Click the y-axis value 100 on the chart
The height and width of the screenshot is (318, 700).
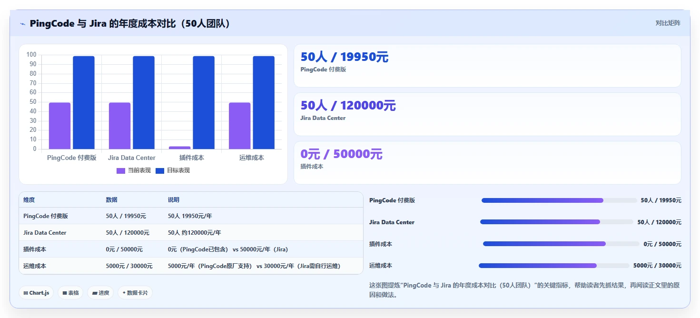pyautogui.click(x=32, y=55)
